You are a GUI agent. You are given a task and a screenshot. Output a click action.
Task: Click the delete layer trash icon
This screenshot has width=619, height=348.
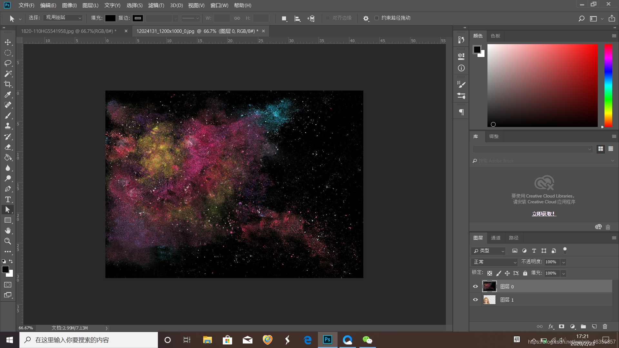pos(605,326)
